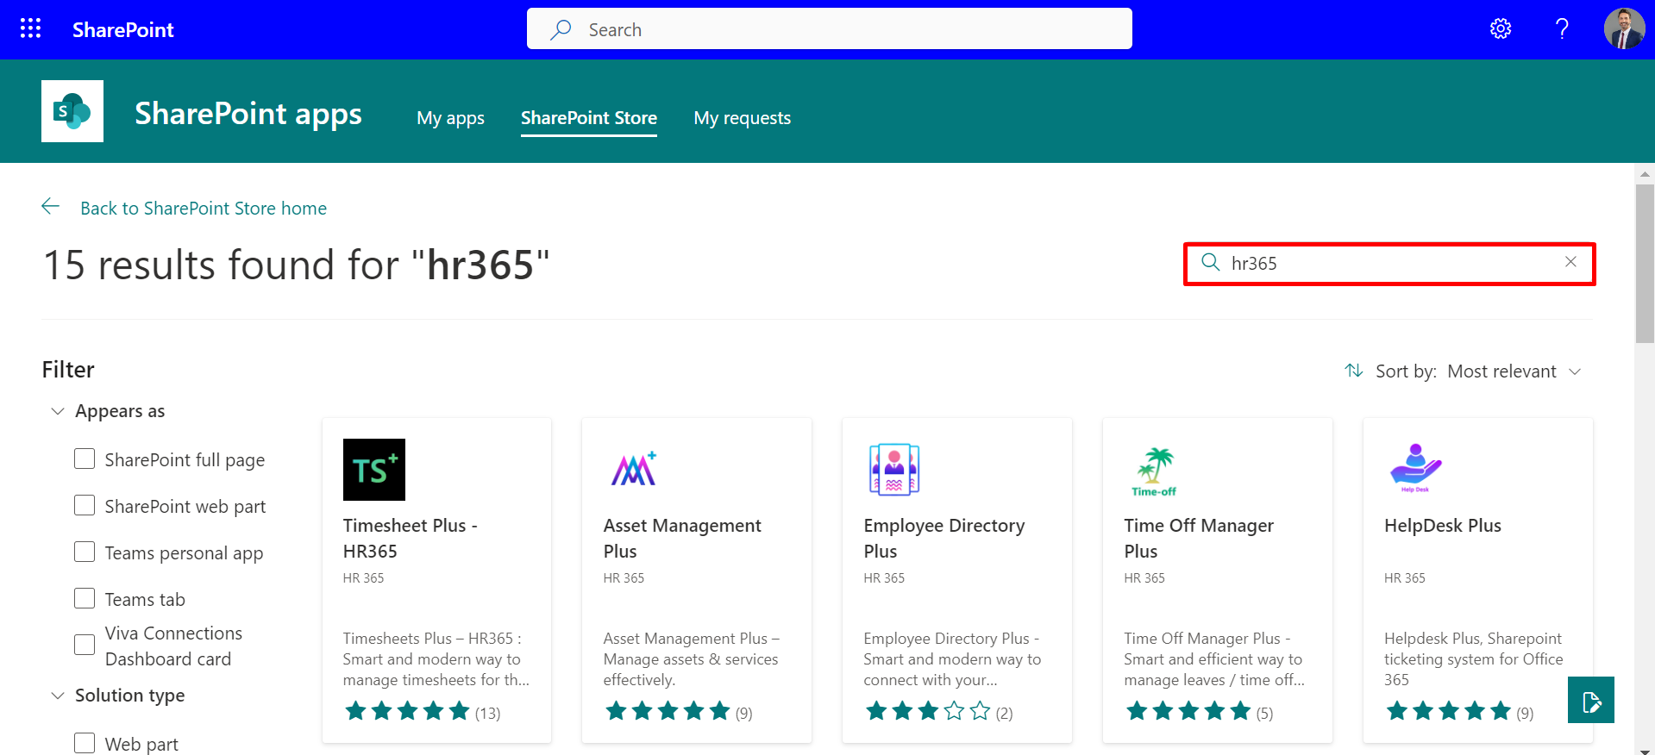
Task: Check the Web part solution type filter
Action: (85, 743)
